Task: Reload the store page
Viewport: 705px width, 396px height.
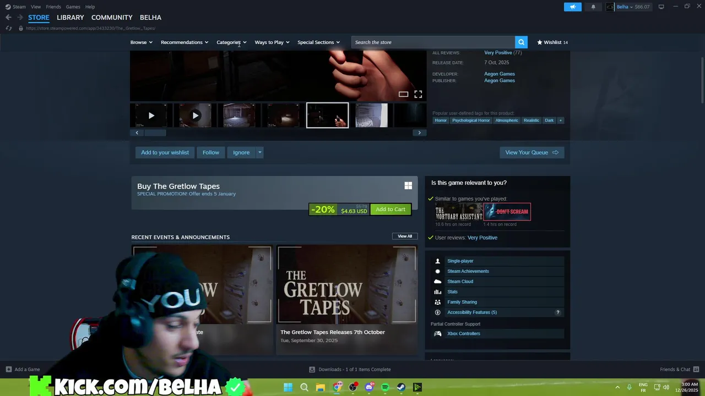Action: pos(8,28)
